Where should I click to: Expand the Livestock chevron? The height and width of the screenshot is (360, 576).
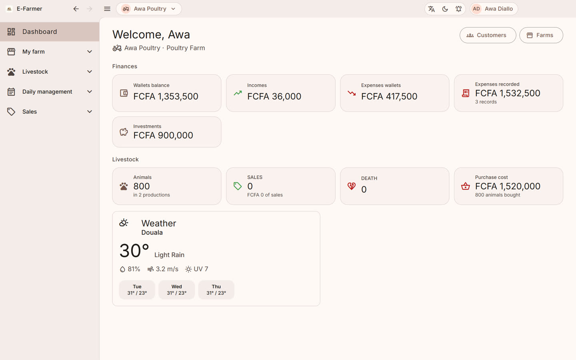click(90, 72)
